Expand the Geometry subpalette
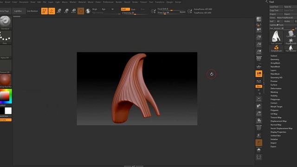Viewport: 297px width, 167px height. [275, 59]
